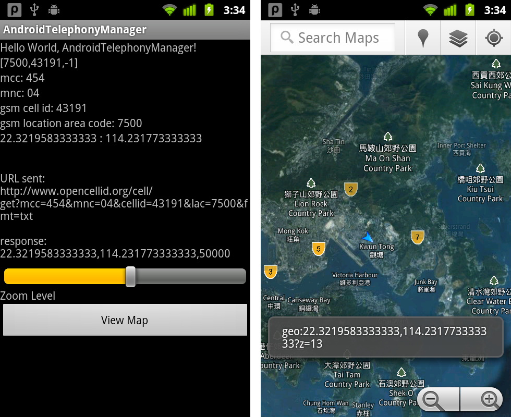
Task: Click the unfilled gray part of zoom slider
Action: [x=191, y=276]
